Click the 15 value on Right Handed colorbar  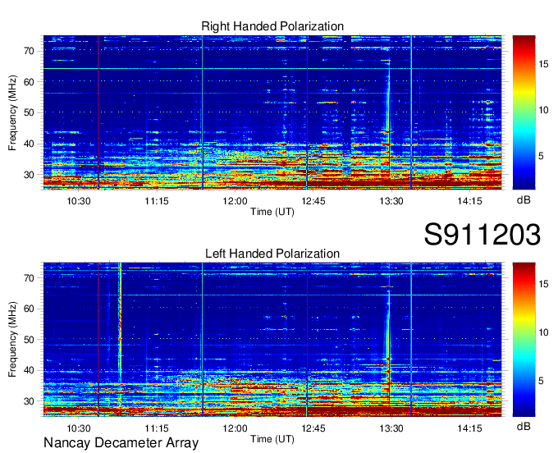pos(543,64)
